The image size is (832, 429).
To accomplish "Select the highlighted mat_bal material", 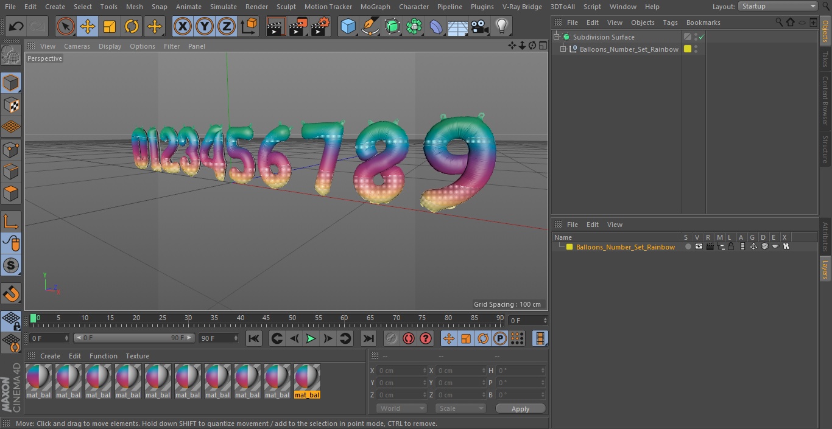I will point(307,382).
